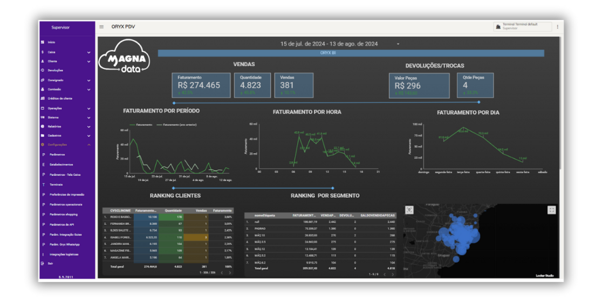Click the Comissão money bag icon
This screenshot has width=602, height=302.
(x=43, y=90)
